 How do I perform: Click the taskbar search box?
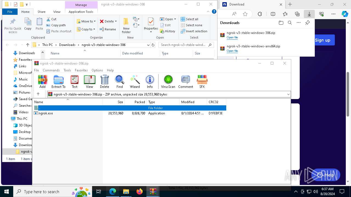tap(53, 192)
